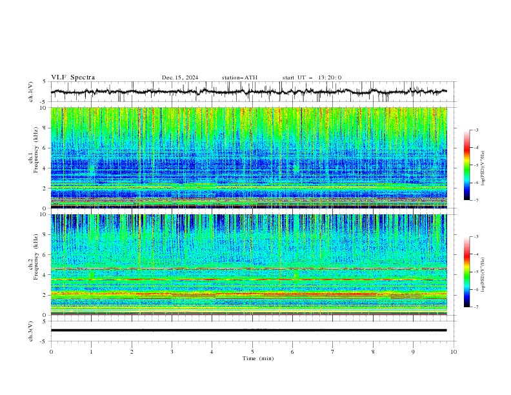Click the time axis tick label '1'
Viewport: 511px width, 395px height.
click(91, 352)
